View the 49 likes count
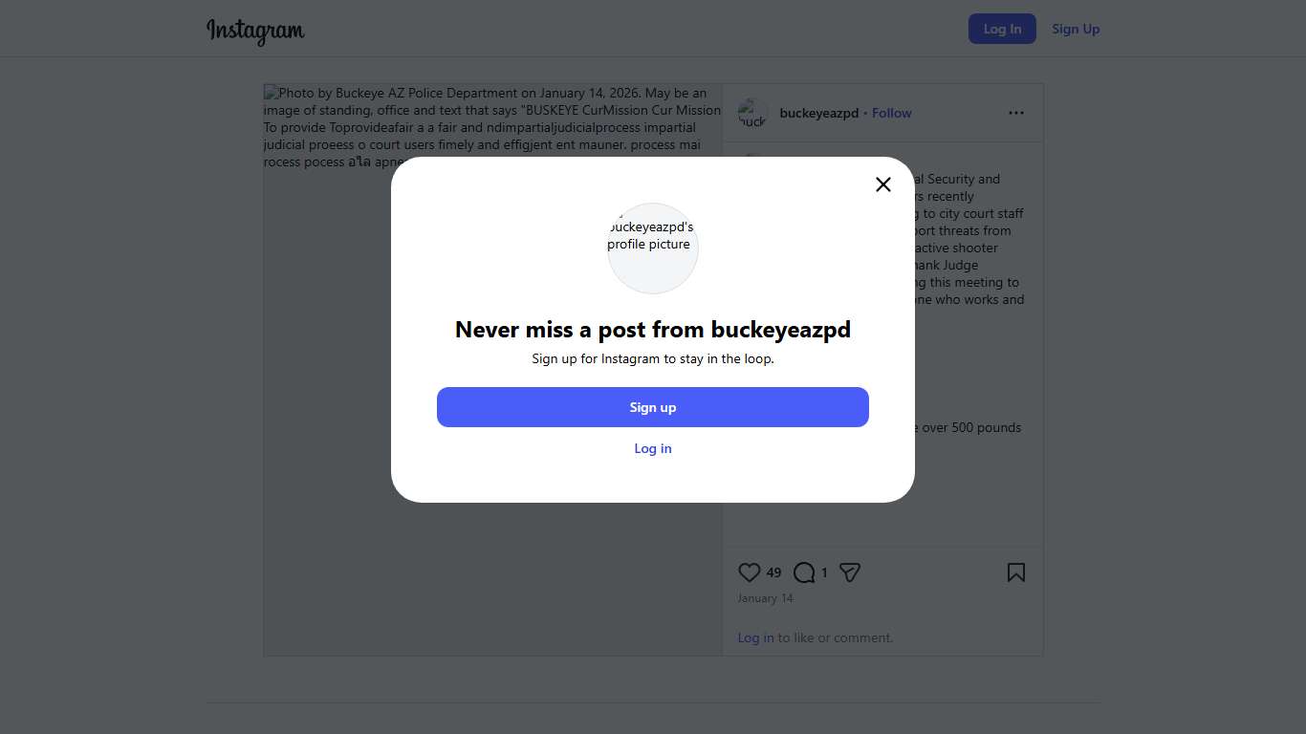The image size is (1306, 734). (x=774, y=572)
